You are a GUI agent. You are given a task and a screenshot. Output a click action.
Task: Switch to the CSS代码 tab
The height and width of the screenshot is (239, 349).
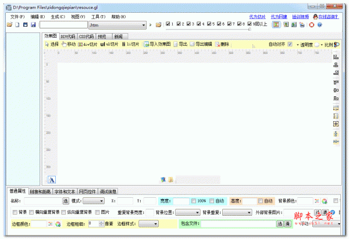[87, 36]
